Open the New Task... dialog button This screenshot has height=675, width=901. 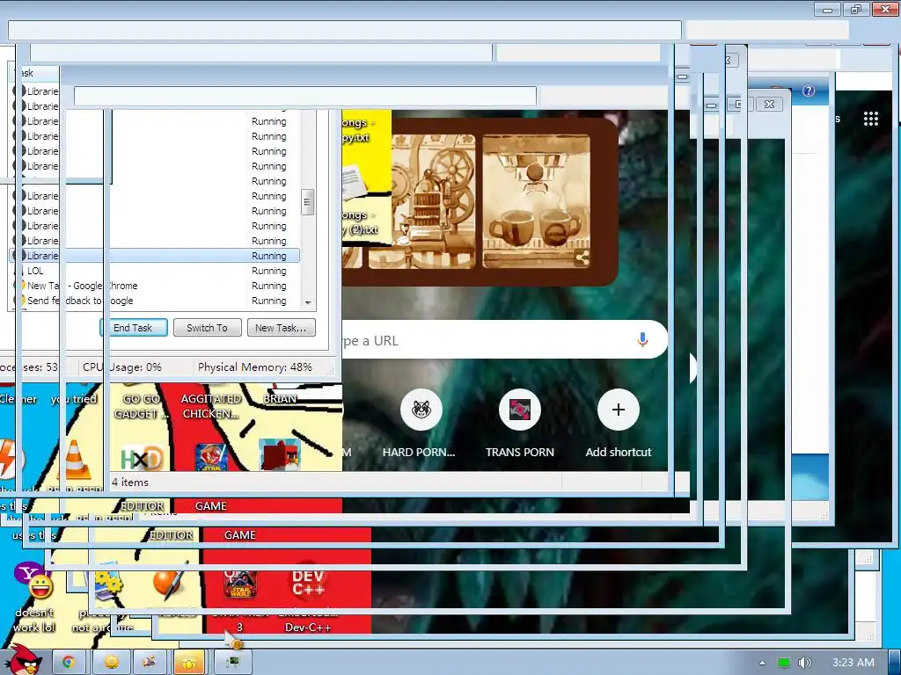pos(281,328)
